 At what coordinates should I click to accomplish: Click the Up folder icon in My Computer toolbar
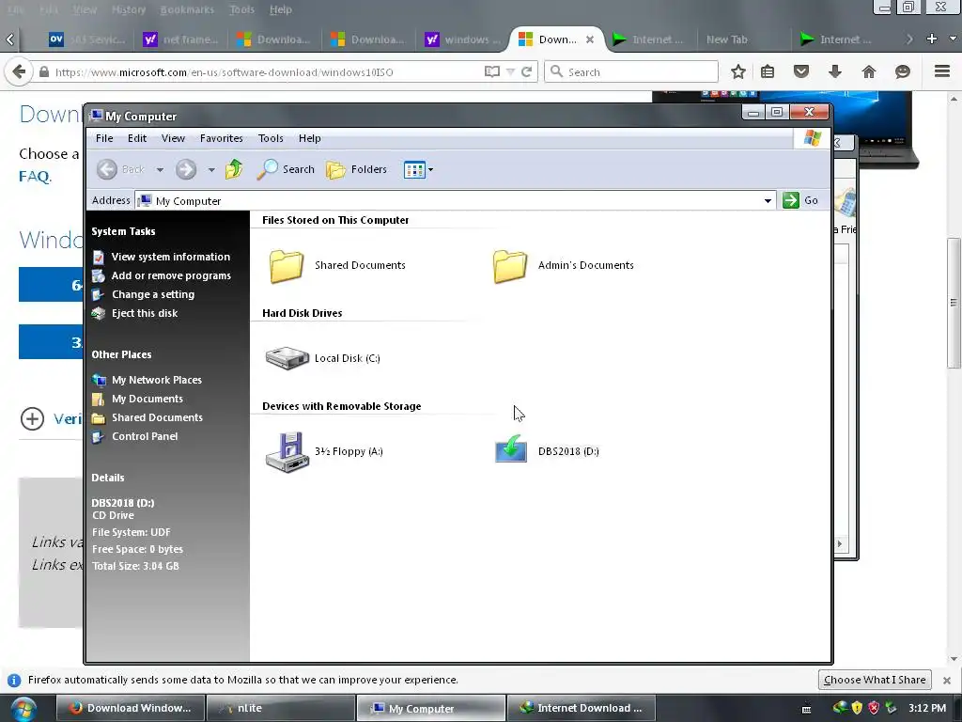tap(234, 169)
